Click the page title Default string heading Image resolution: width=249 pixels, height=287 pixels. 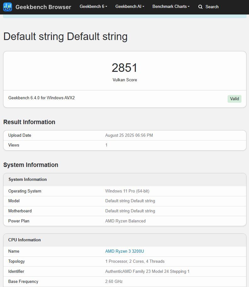[65, 37]
